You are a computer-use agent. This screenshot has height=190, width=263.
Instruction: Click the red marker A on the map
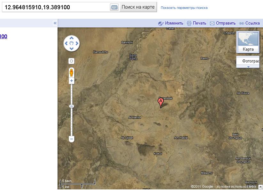pos(161,103)
